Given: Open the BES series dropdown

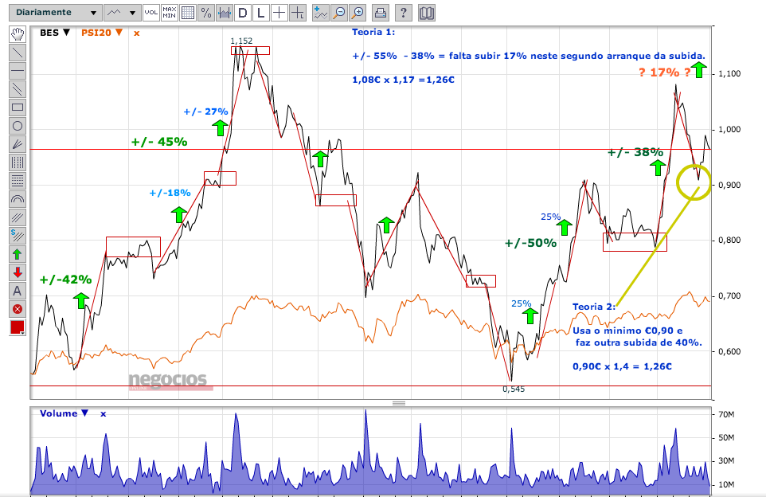Looking at the screenshot, I should click(x=55, y=33).
